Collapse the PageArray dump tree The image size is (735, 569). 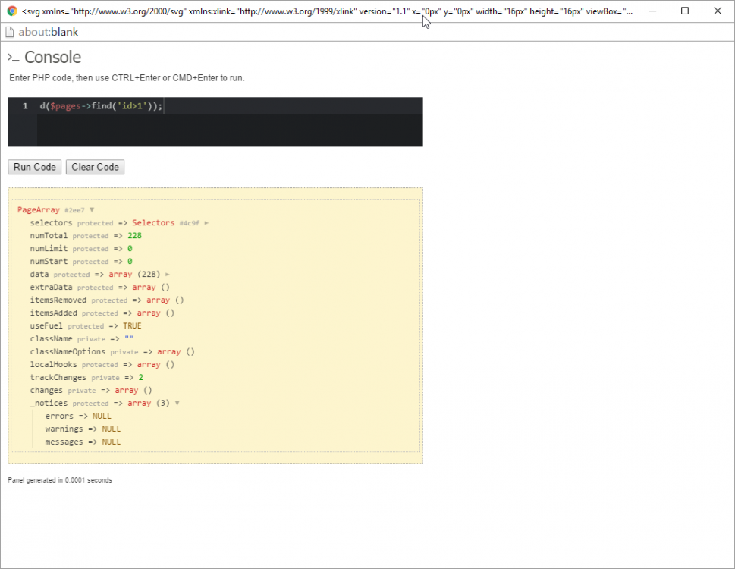(x=91, y=209)
